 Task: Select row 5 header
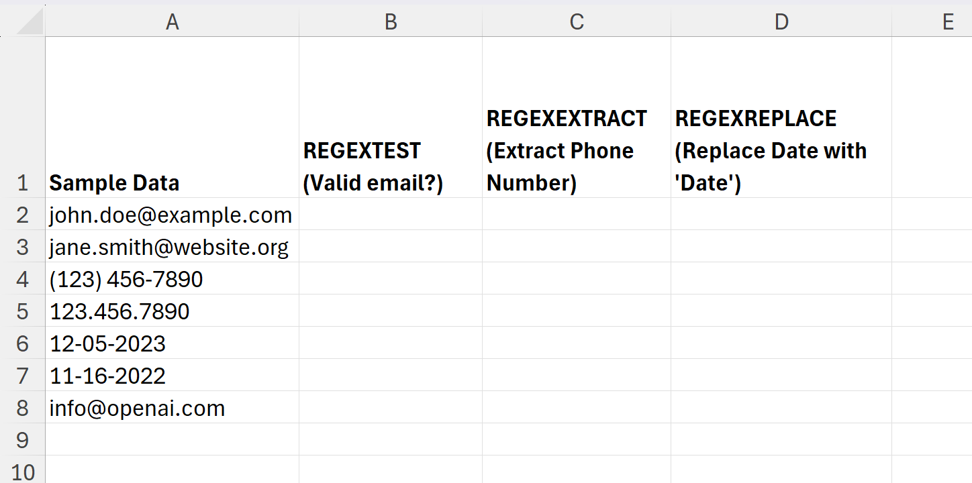pyautogui.click(x=23, y=311)
